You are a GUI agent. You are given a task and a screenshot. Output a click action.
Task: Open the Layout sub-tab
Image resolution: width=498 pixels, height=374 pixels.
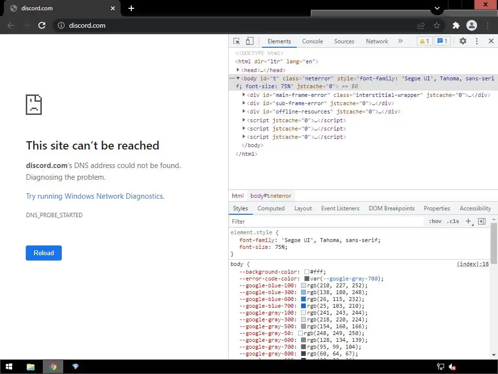pos(303,208)
